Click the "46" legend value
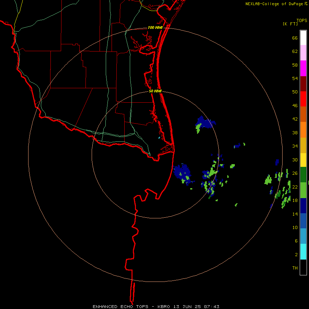This screenshot has width=309, height=309. click(x=295, y=106)
